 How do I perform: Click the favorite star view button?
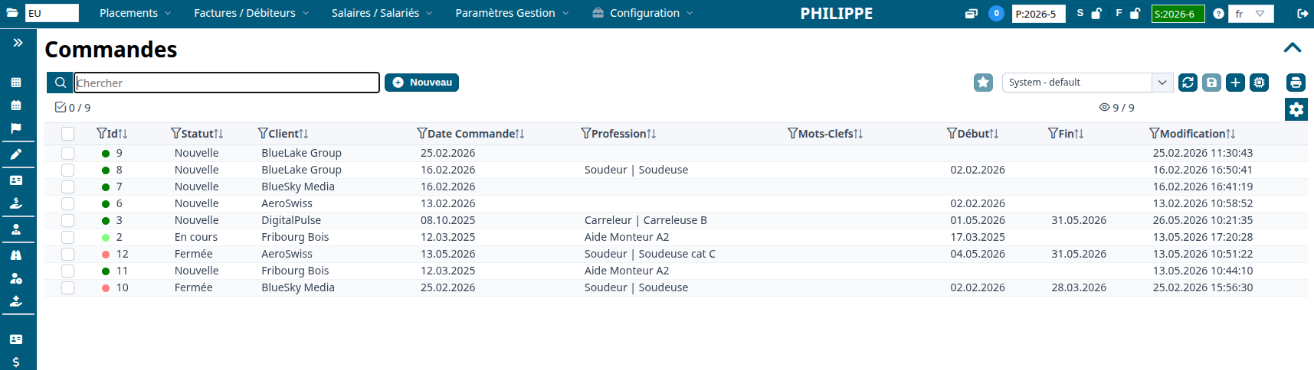click(984, 83)
